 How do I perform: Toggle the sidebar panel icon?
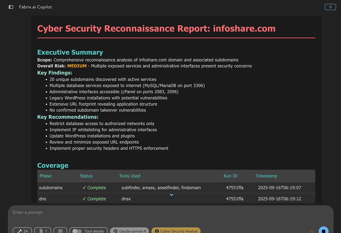click(x=11, y=7)
